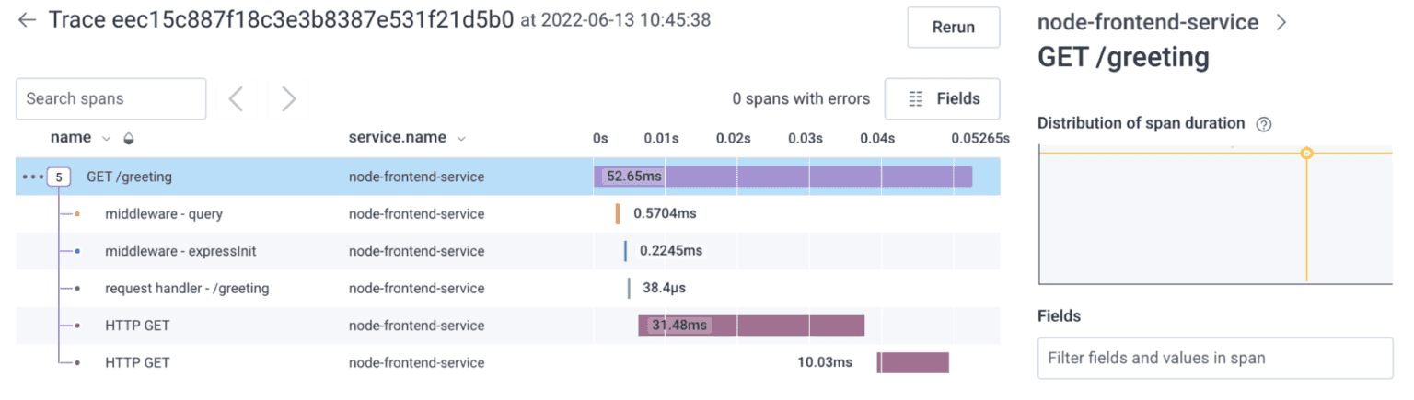Image resolution: width=1414 pixels, height=400 pixels.
Task: Click the help icon beside span duration distribution
Action: (1264, 124)
